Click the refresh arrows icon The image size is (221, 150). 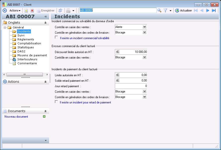click(x=60, y=10)
